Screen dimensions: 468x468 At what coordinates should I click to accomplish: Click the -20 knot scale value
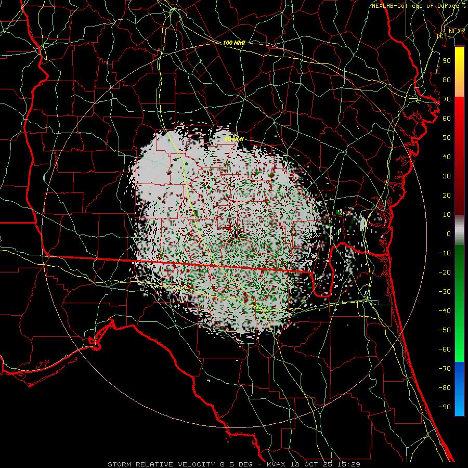(445, 272)
